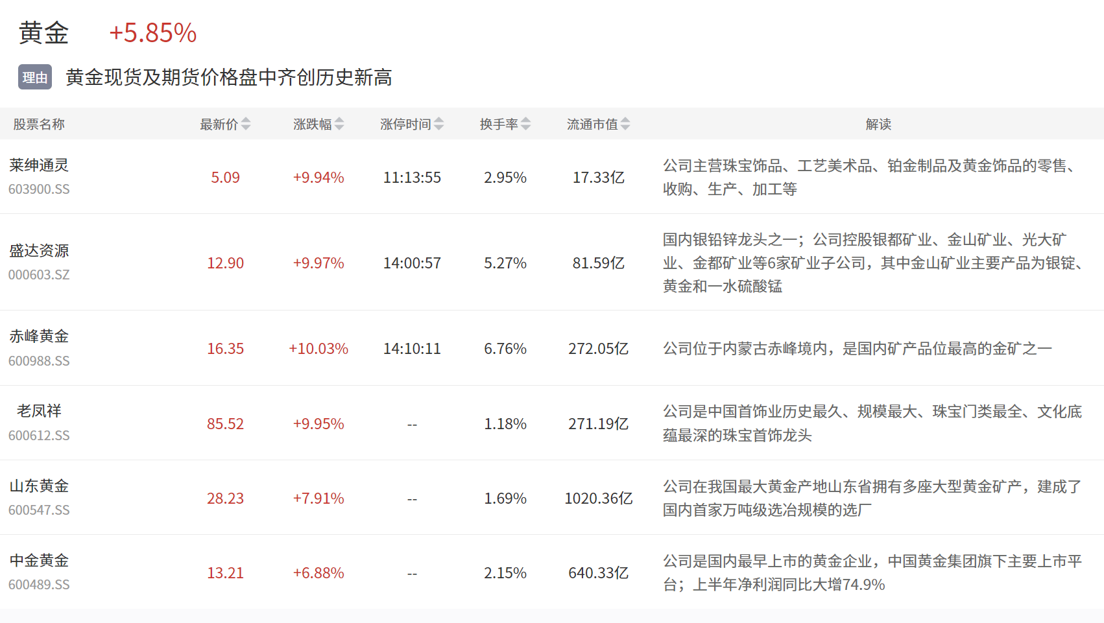
Task: Click the 黄金 sector title
Action: coord(43,33)
